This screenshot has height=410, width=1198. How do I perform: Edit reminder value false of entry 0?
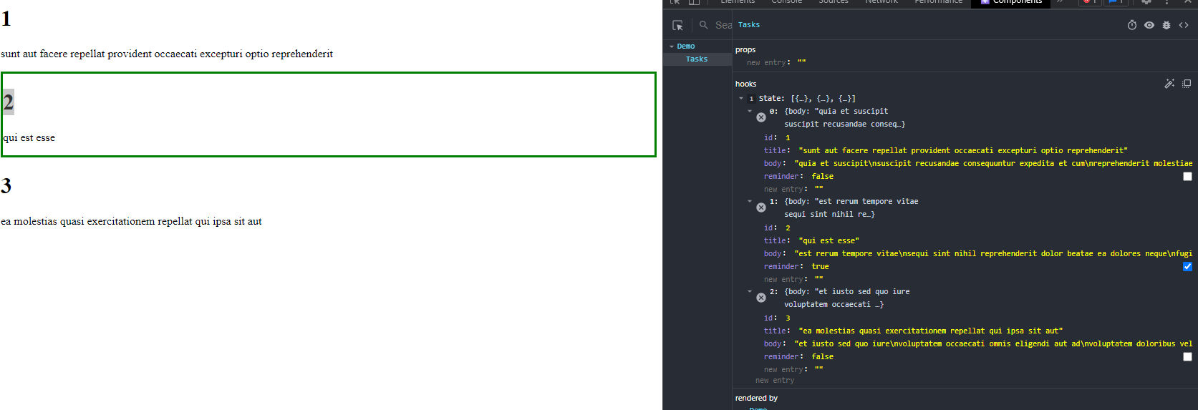pyautogui.click(x=823, y=177)
